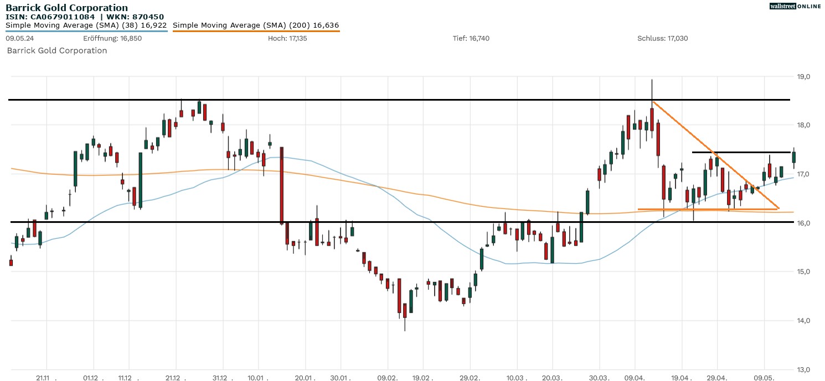Image resolution: width=825 pixels, height=381 pixels.
Task: Click the Schluss: 17,030 value
Action: pyautogui.click(x=663, y=38)
